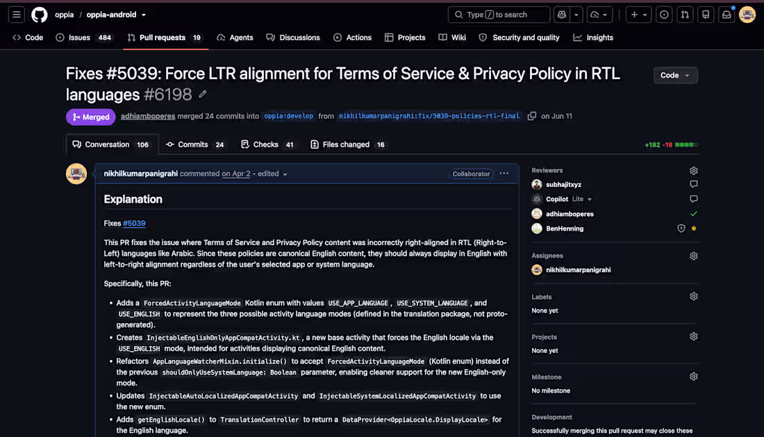Open the notifications inbox
The height and width of the screenshot is (437, 764).
[x=726, y=15]
